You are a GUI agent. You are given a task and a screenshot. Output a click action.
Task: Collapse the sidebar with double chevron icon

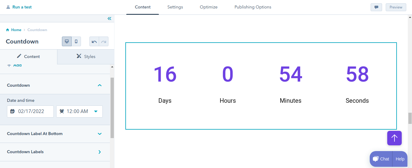click(x=109, y=19)
